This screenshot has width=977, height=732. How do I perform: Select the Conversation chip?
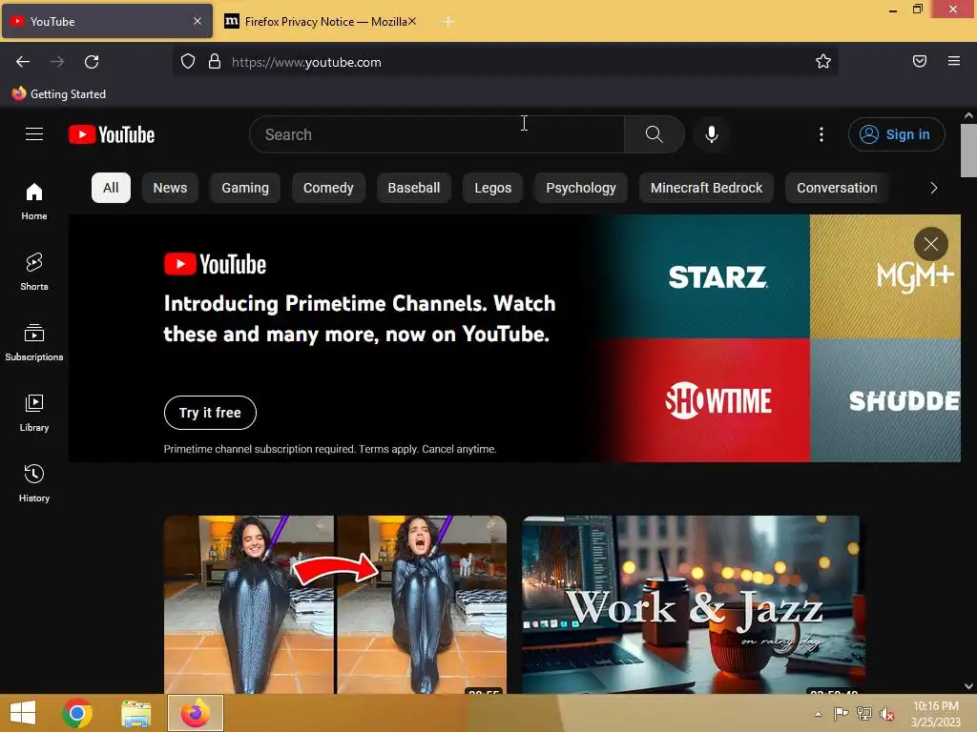[837, 188]
